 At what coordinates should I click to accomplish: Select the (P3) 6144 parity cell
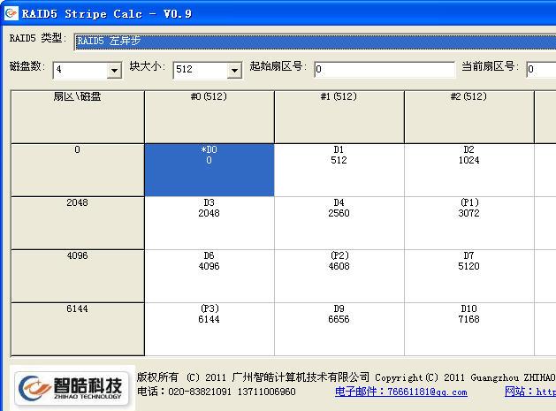coord(209,328)
